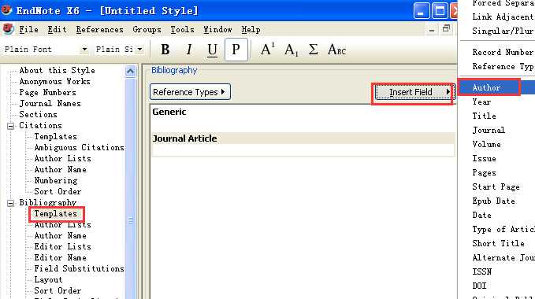The height and width of the screenshot is (299, 535).
Task: Collapse the Citations tree node
Action: [10, 127]
